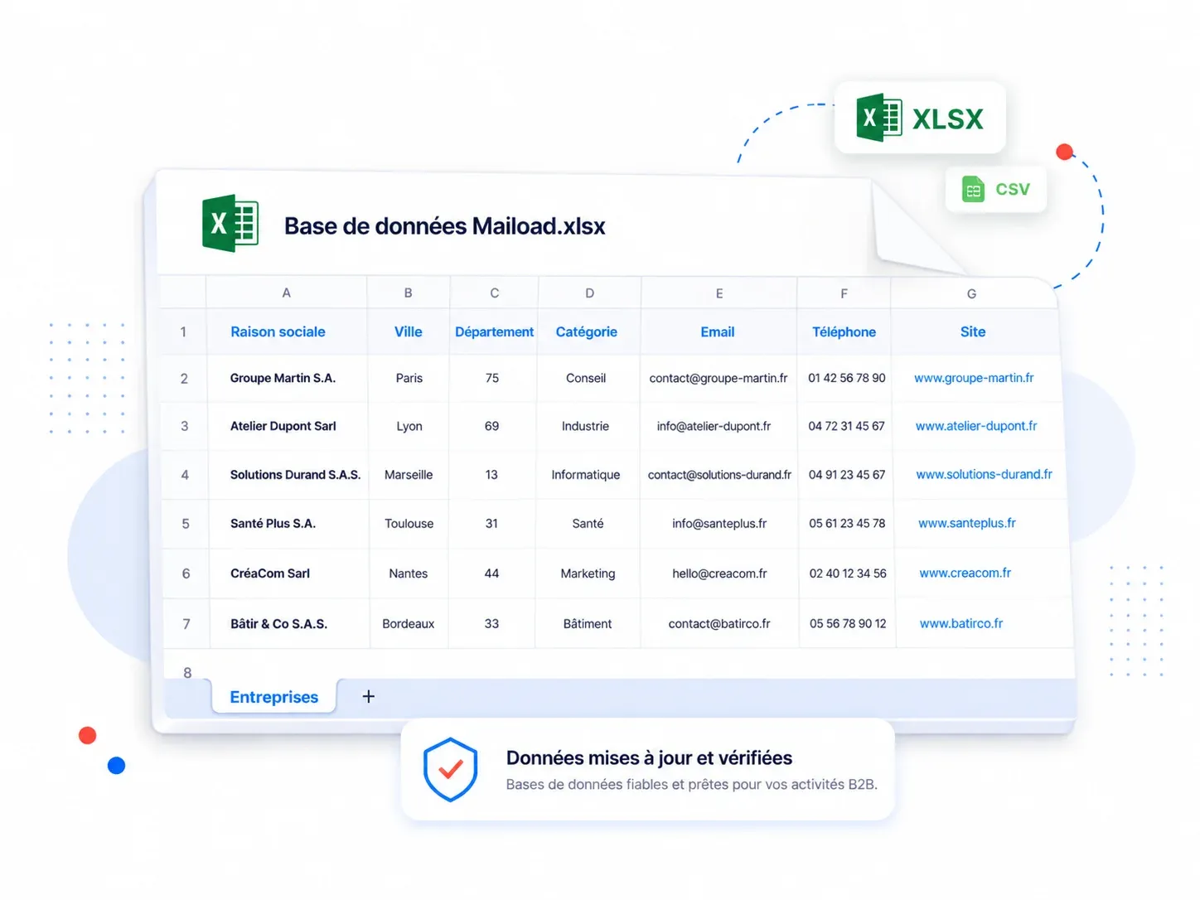Image resolution: width=1200 pixels, height=900 pixels.
Task: Select column A header
Action: (x=287, y=293)
